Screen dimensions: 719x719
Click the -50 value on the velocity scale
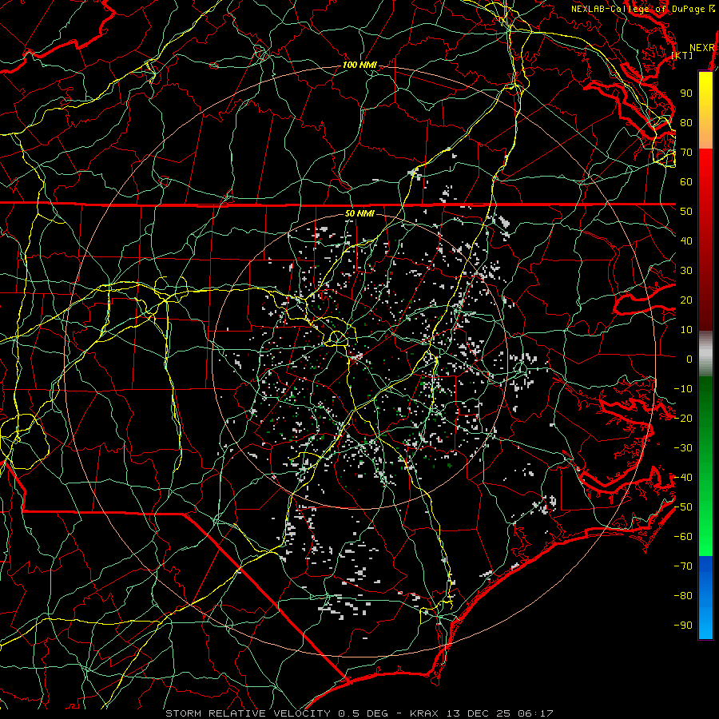click(683, 507)
